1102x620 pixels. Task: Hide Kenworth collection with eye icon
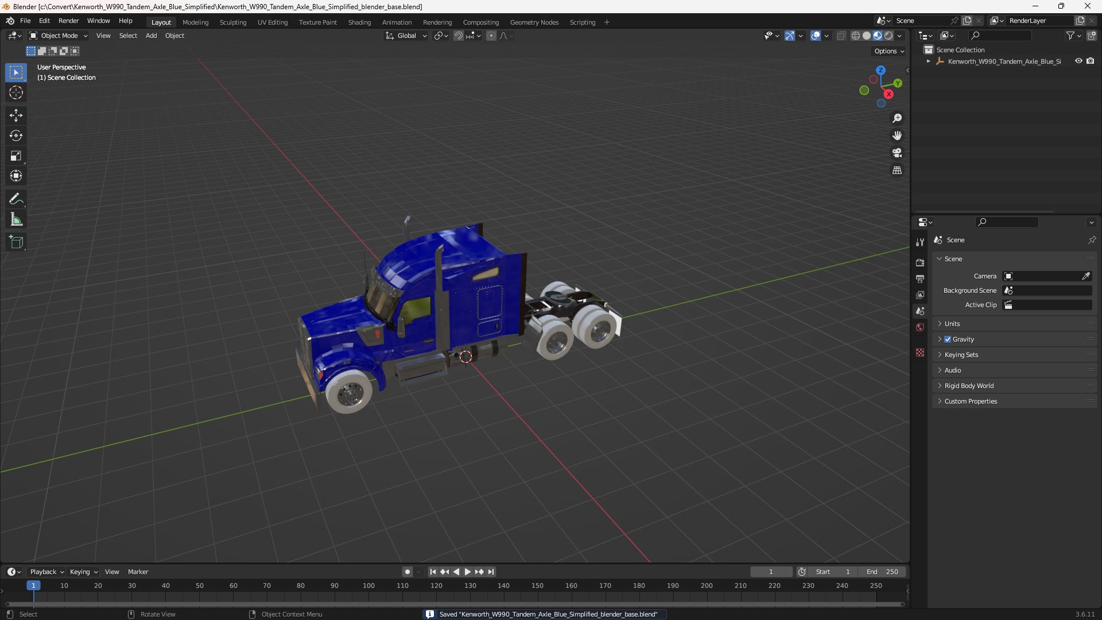point(1078,61)
